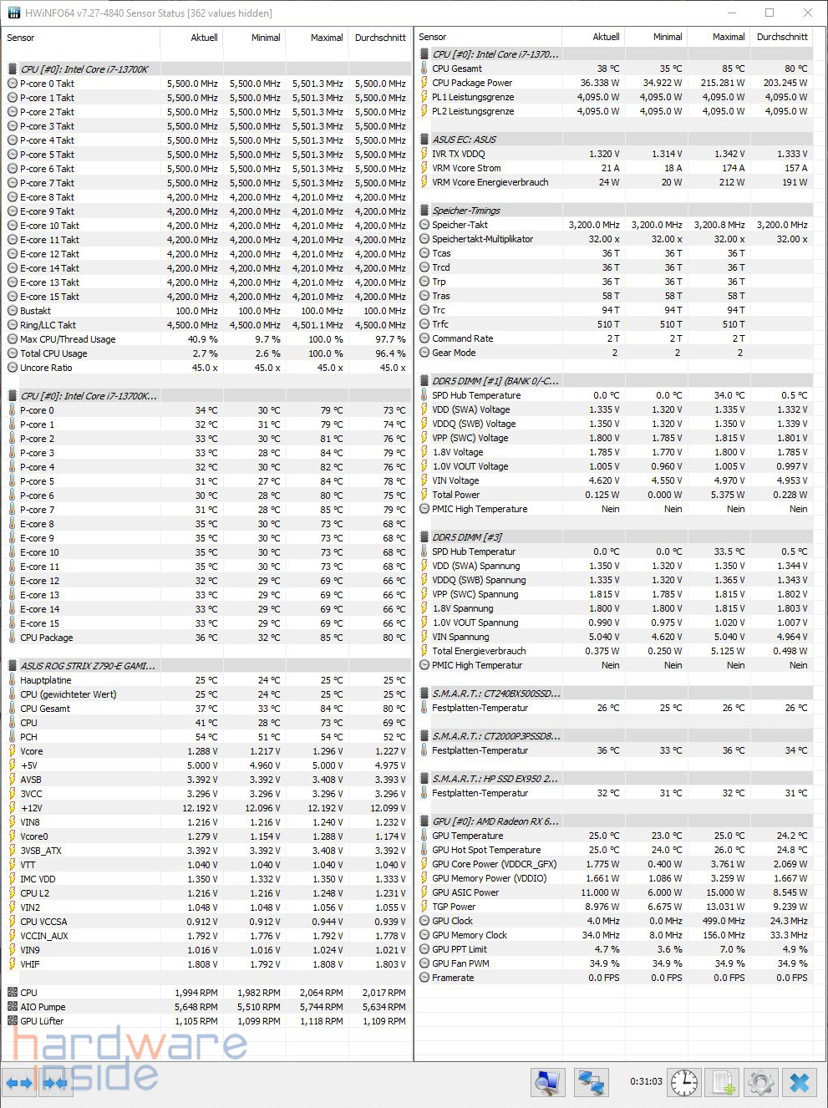The height and width of the screenshot is (1108, 828).
Task: Select the CPU Package Power row
Action: pos(472,83)
